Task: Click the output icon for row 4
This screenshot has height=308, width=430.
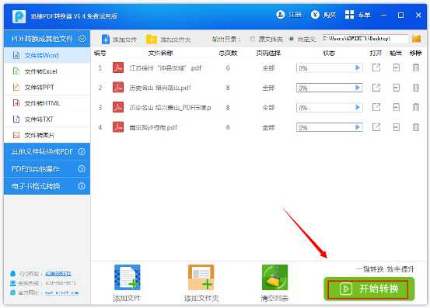Action: click(397, 127)
